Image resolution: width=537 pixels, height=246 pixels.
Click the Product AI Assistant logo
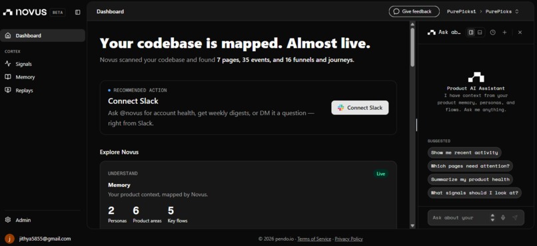click(476, 77)
